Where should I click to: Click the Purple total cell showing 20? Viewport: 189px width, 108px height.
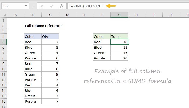[119, 58]
